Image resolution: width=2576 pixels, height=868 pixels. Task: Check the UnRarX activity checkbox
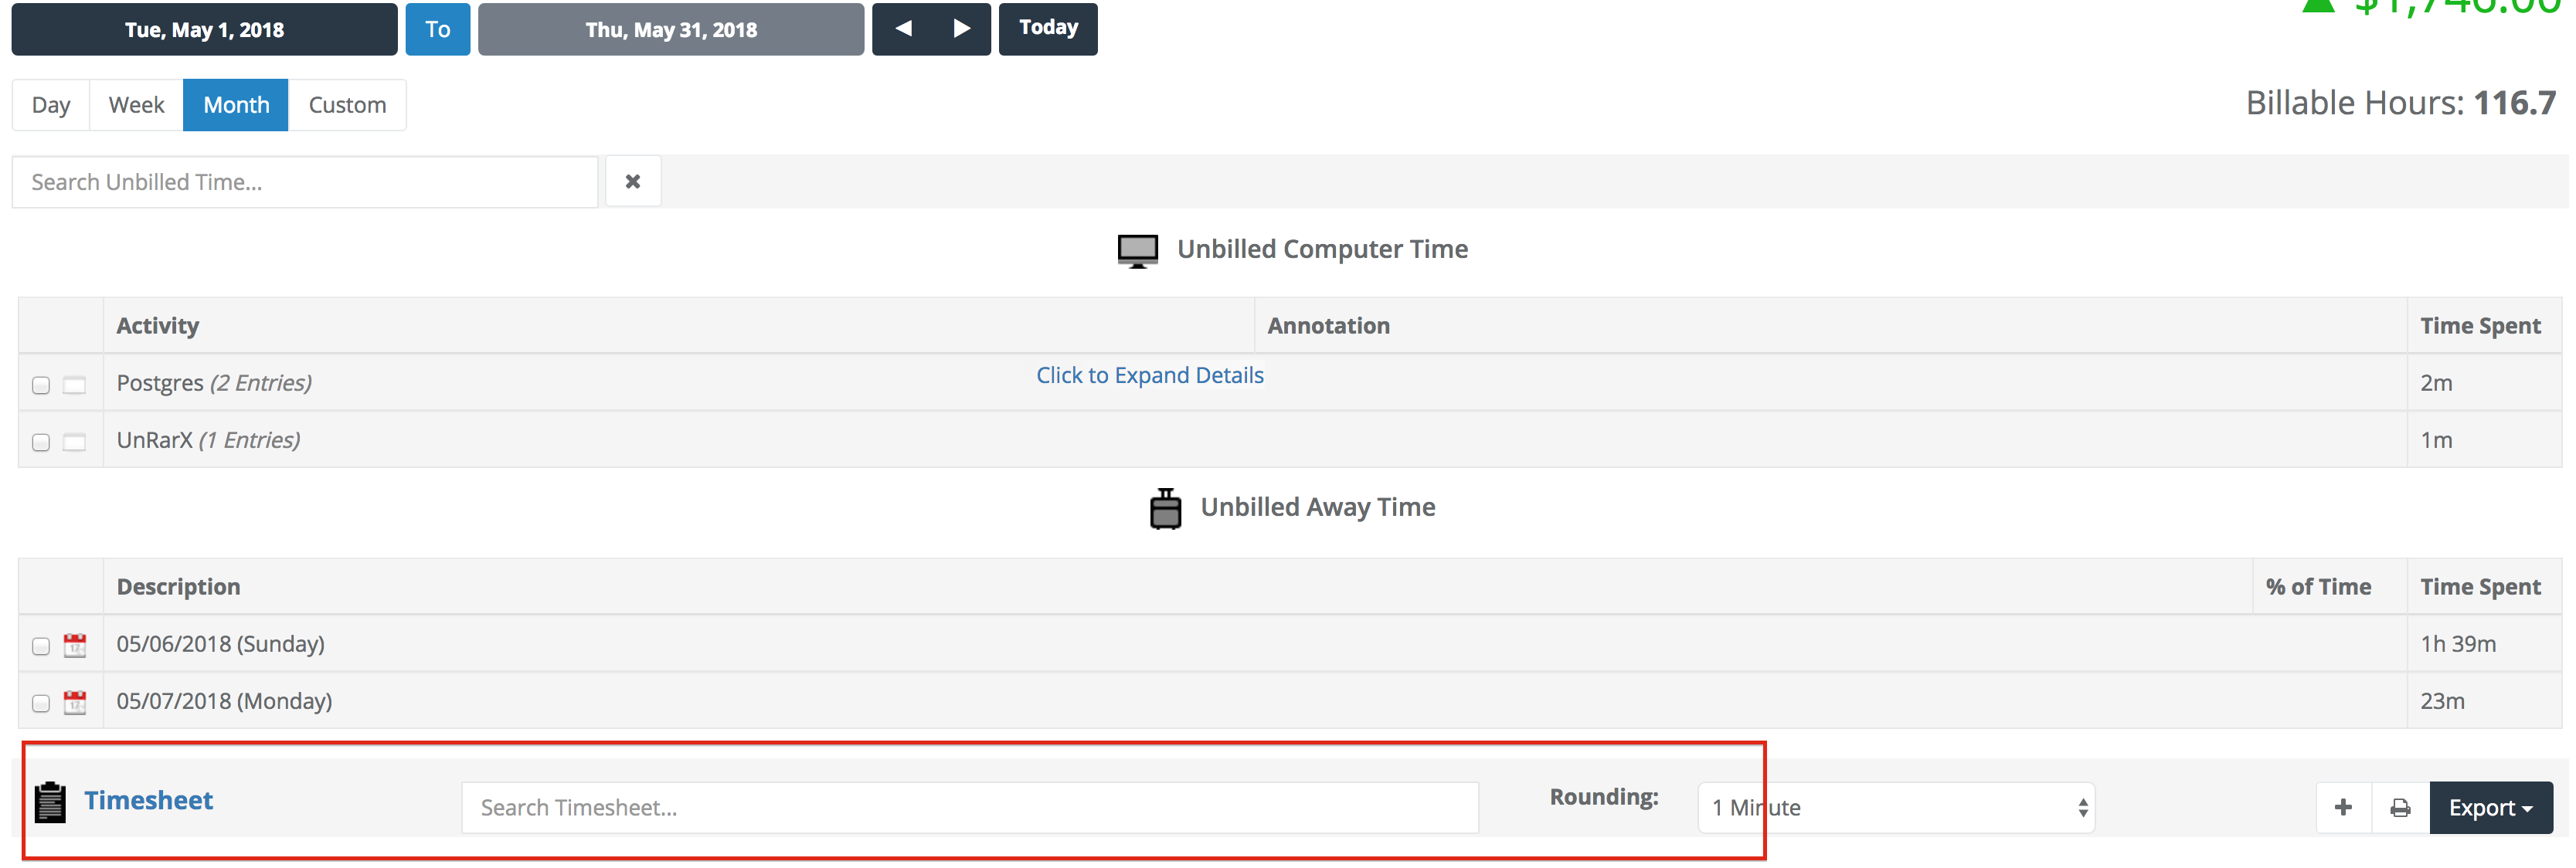(x=41, y=442)
